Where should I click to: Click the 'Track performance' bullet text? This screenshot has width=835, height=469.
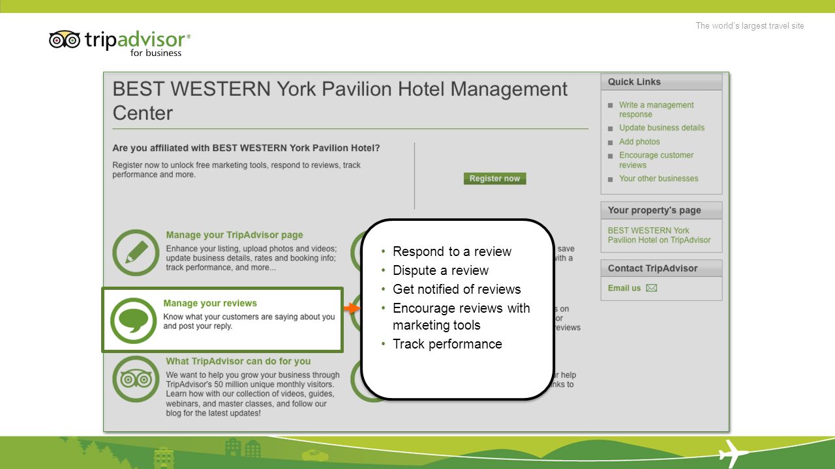coord(448,344)
